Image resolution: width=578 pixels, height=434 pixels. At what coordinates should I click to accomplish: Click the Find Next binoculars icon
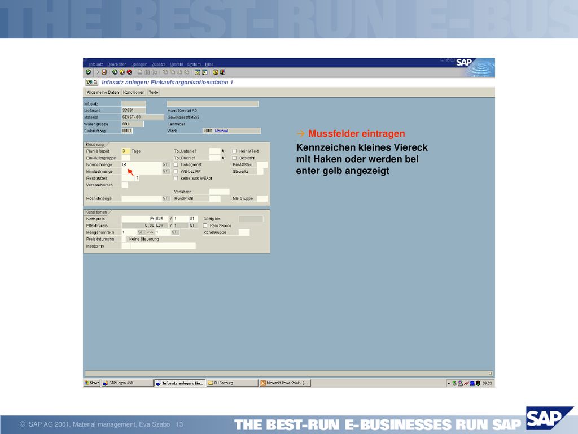[154, 72]
